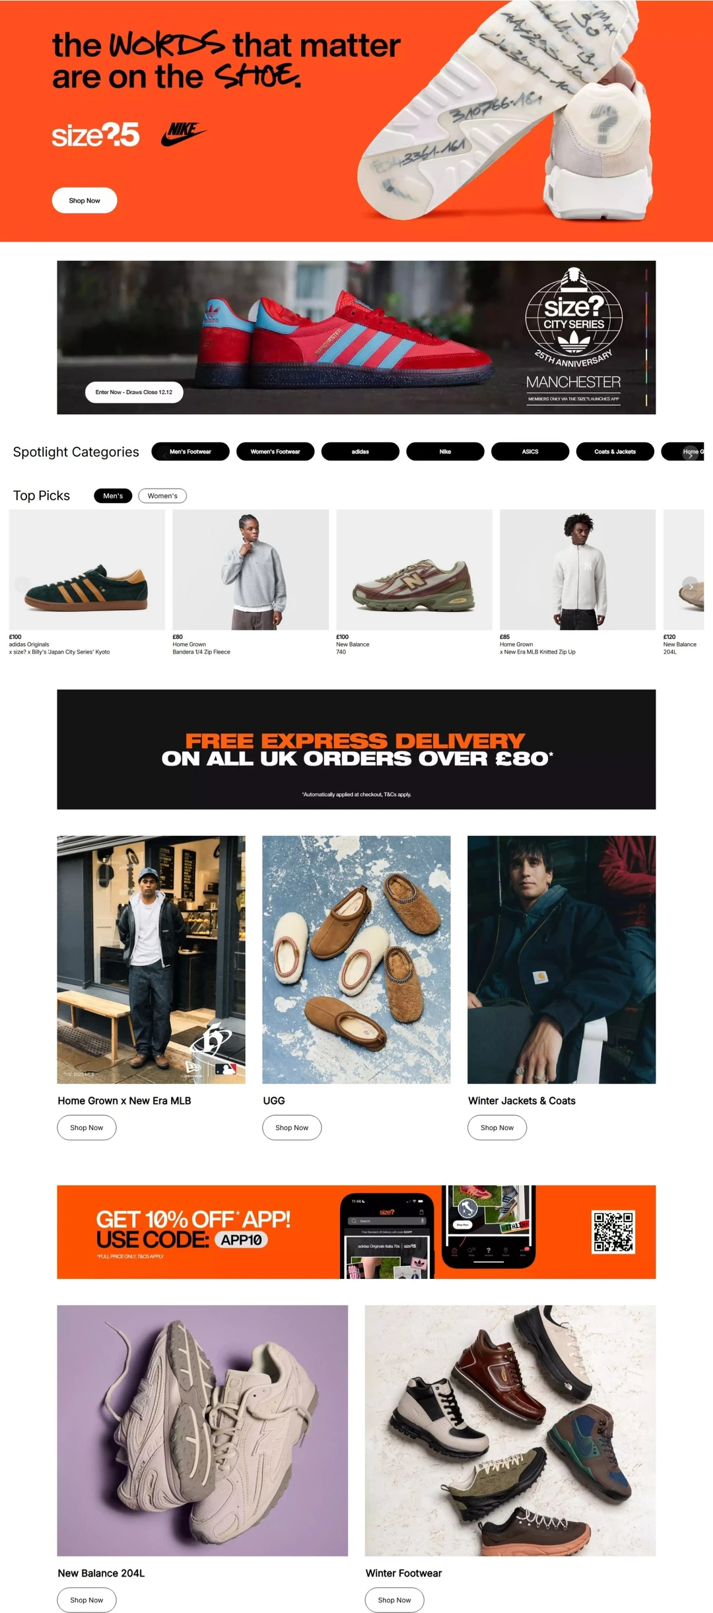Click the Free Express Delivery banner
Viewport: 713px width, 1613px height.
[x=356, y=749]
